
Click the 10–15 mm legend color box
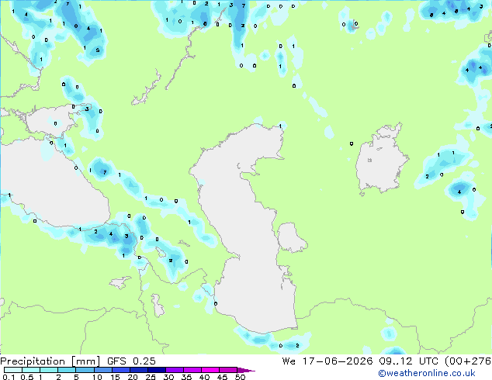click(102, 370)
